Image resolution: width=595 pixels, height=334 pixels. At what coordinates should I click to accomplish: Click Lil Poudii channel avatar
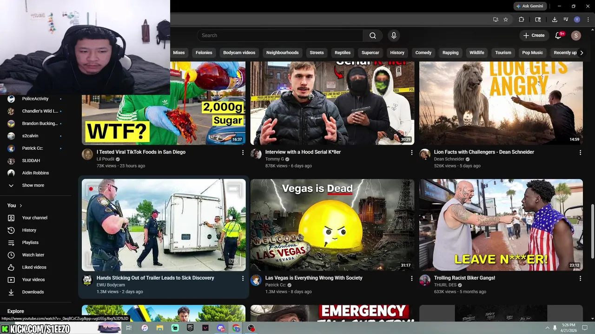pyautogui.click(x=87, y=154)
